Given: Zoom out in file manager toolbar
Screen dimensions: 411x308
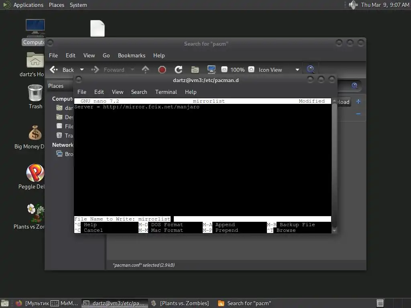Looking at the screenshot, I should click(x=224, y=69).
